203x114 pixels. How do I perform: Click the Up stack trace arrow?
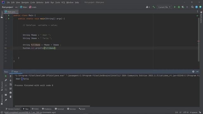point(10,76)
